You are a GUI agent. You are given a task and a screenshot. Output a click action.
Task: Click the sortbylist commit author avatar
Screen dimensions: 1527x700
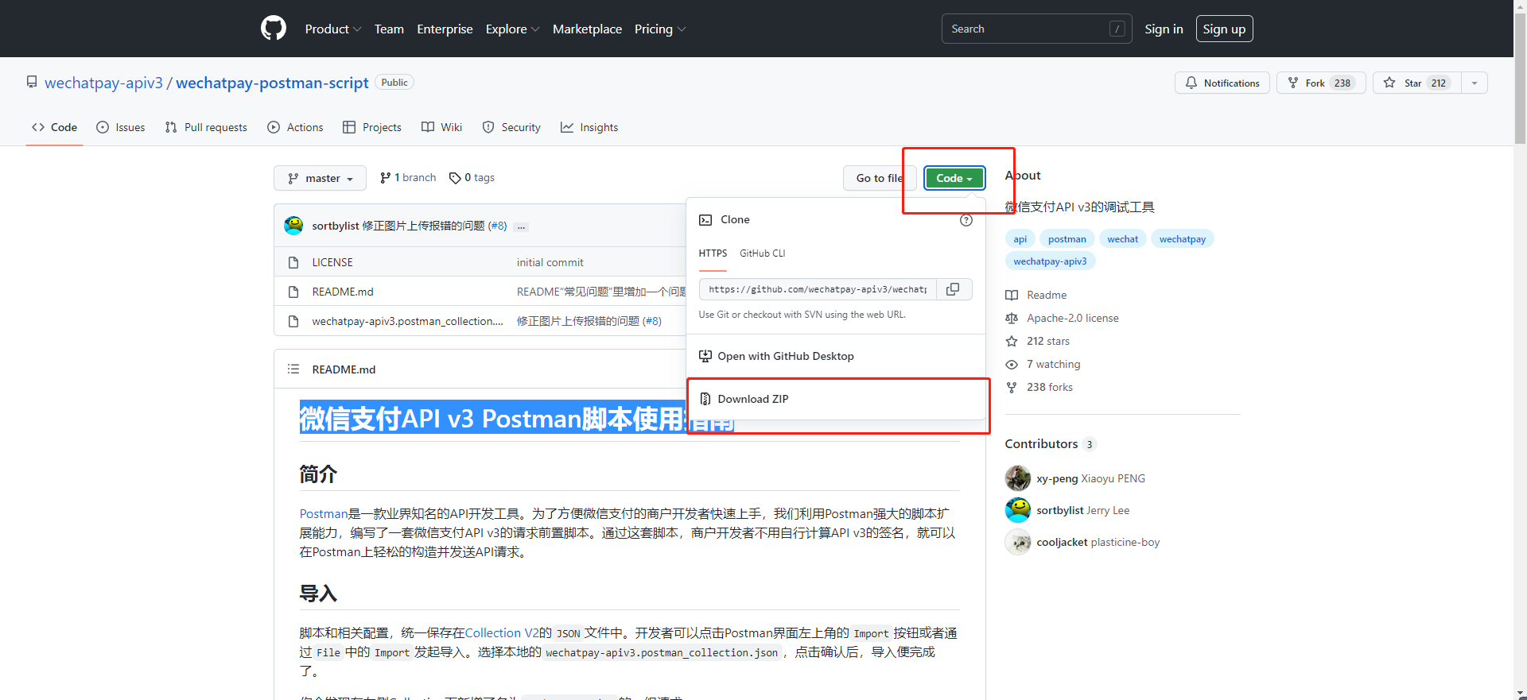pyautogui.click(x=293, y=226)
